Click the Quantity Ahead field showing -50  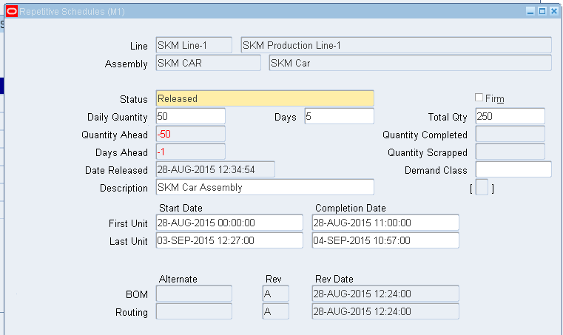point(191,134)
